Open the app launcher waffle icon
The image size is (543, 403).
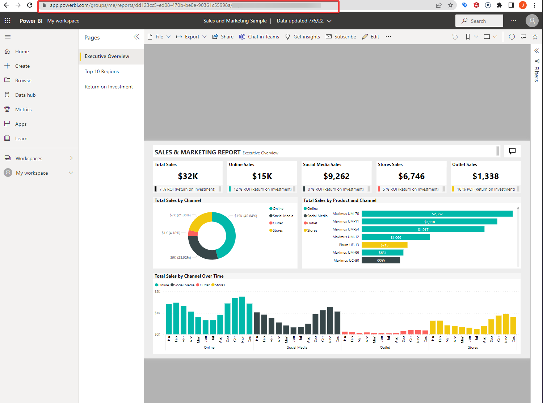click(x=7, y=21)
